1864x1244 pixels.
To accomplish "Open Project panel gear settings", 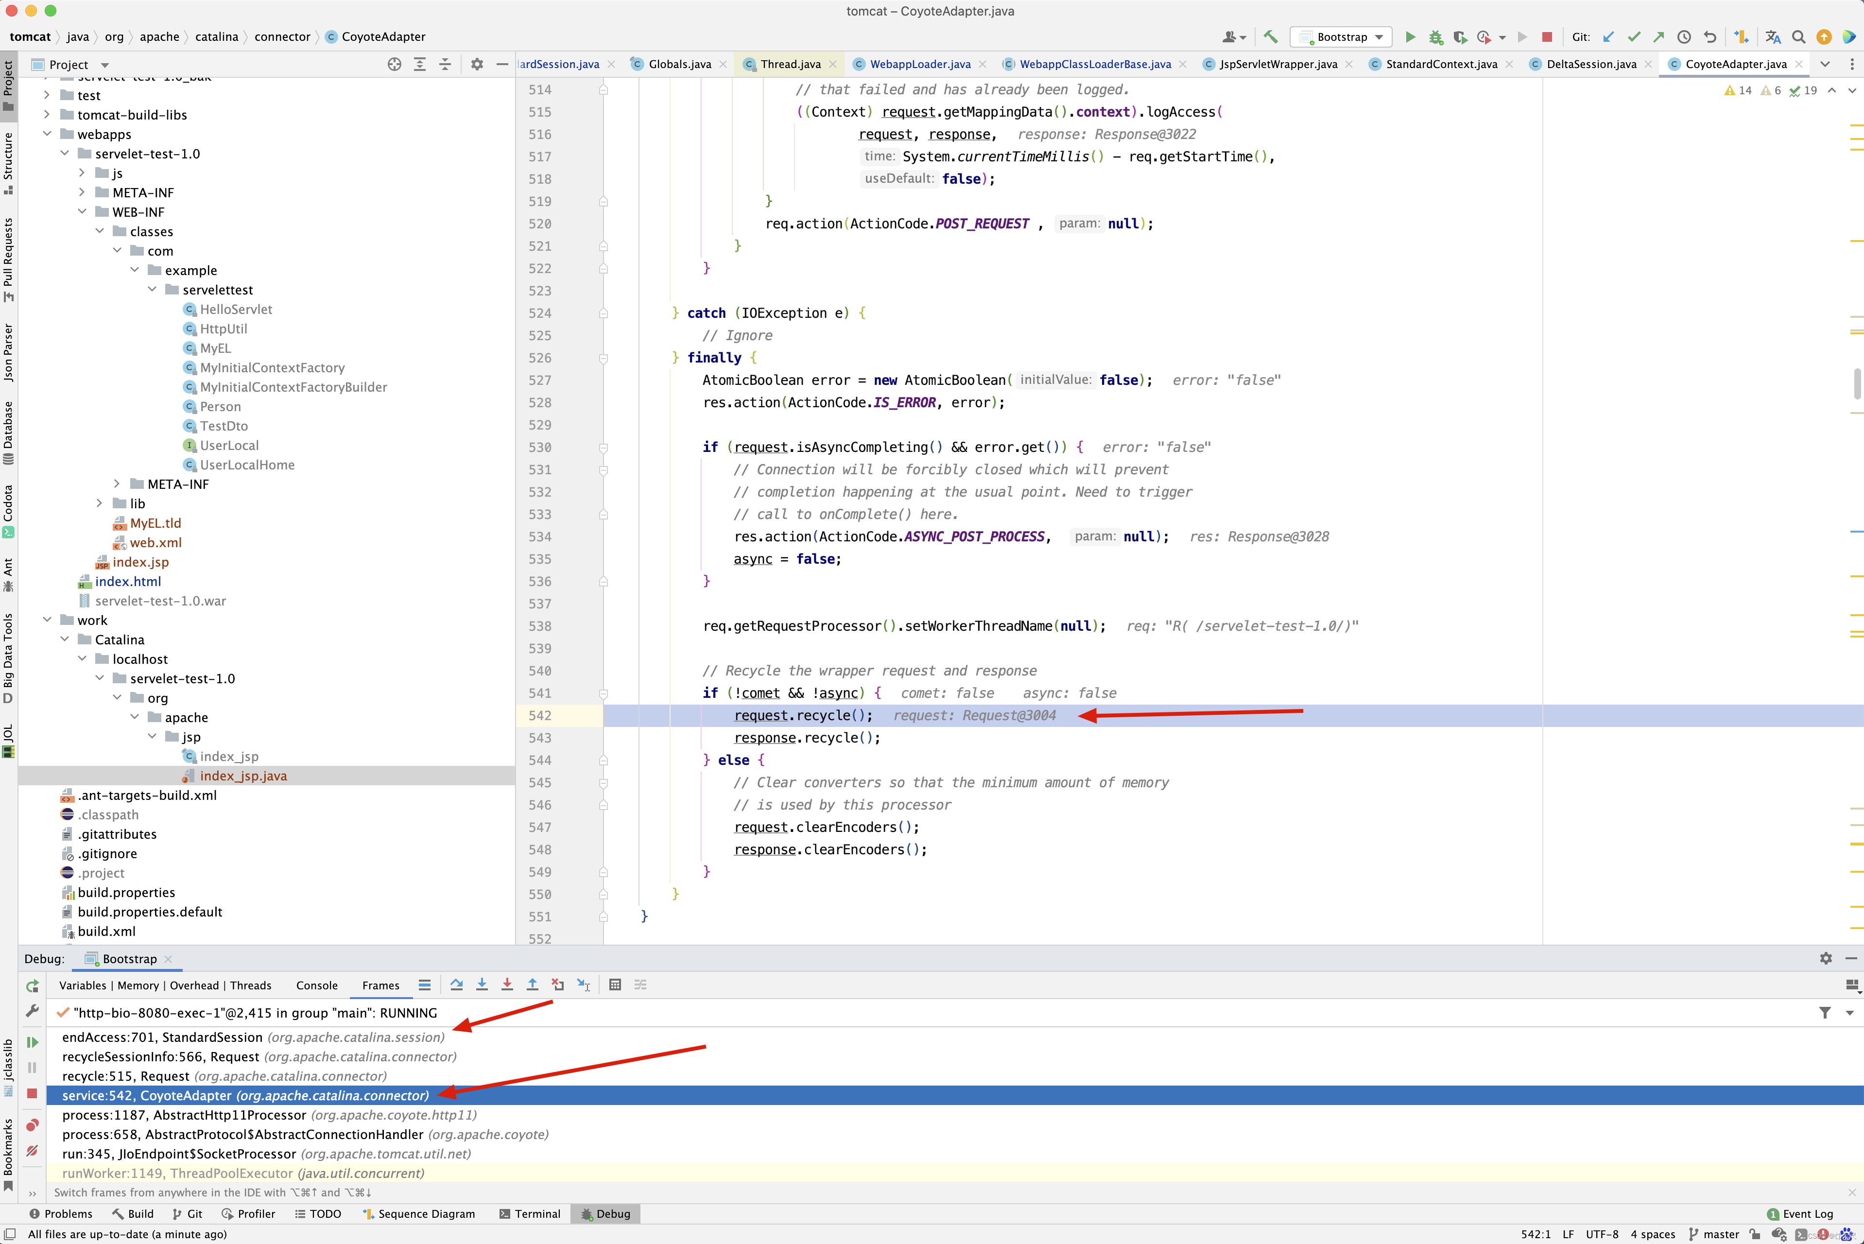I will [477, 64].
